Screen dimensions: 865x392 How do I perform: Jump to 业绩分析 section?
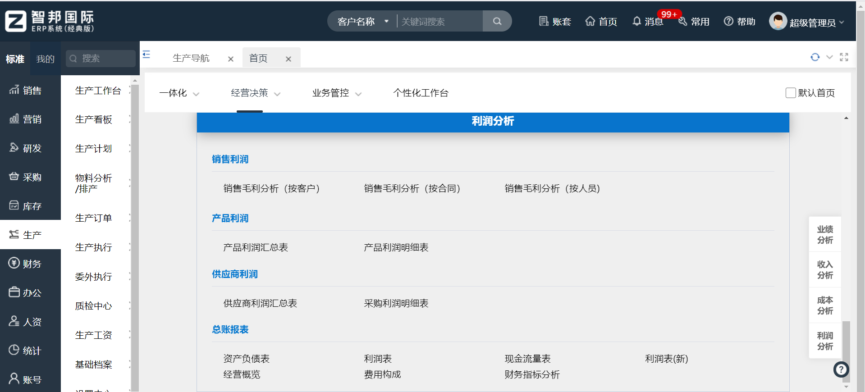pyautogui.click(x=825, y=234)
